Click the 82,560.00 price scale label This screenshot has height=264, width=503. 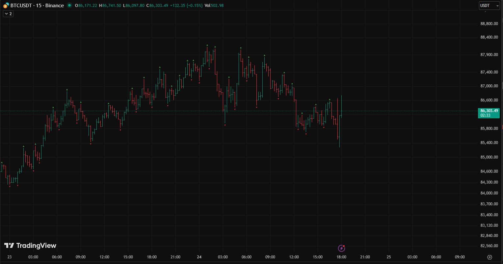point(489,246)
